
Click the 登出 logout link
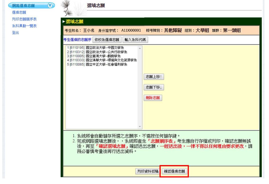[16, 33]
